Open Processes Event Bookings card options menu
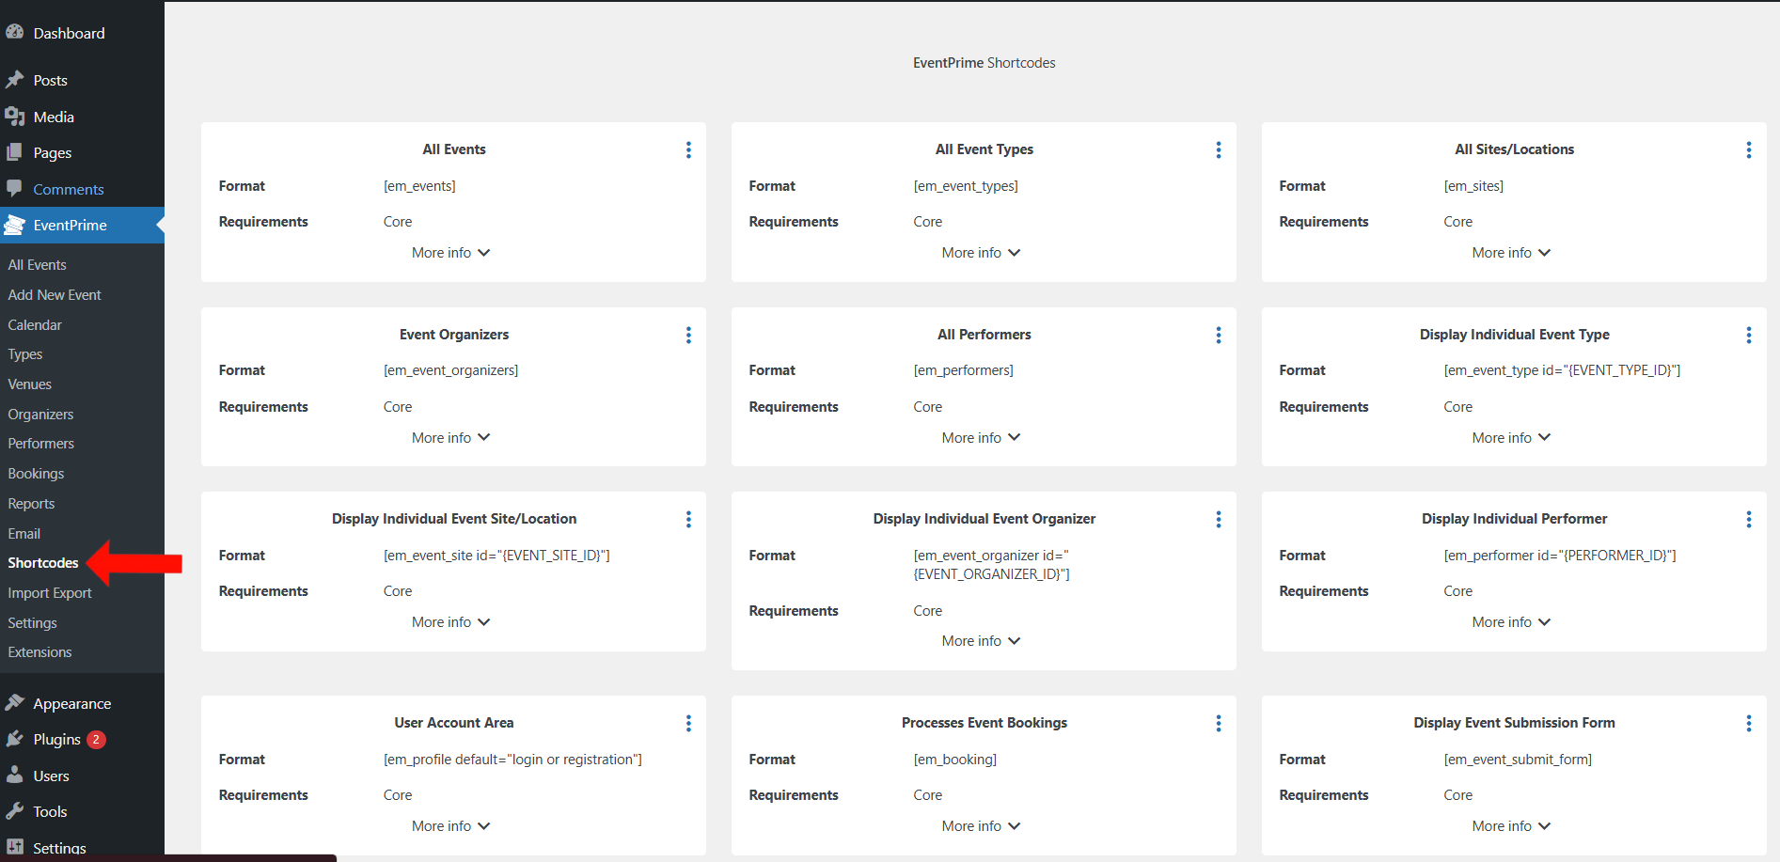 (x=1219, y=724)
